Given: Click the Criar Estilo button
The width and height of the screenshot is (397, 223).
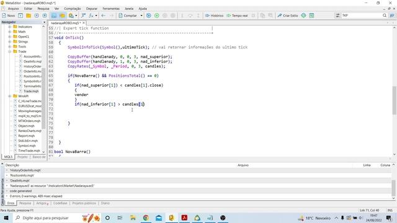Looking at the screenshot, I should coord(288,15).
